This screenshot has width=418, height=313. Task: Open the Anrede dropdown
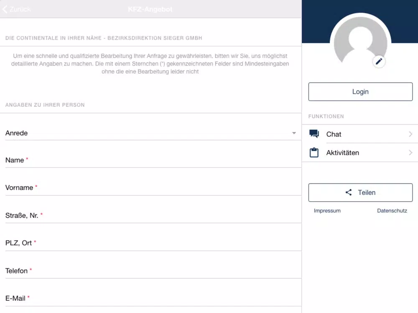coord(153,133)
